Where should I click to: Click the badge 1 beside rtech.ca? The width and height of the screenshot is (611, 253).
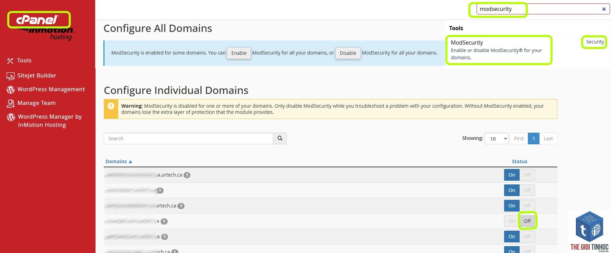tap(181, 206)
